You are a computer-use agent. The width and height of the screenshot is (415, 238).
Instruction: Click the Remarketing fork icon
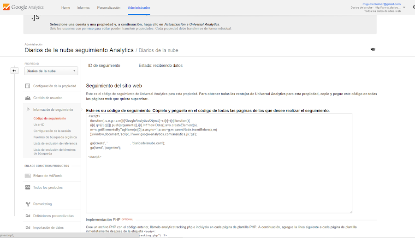point(28,204)
